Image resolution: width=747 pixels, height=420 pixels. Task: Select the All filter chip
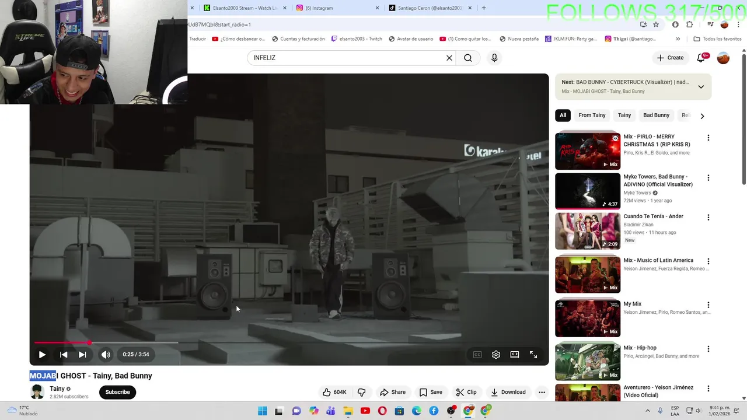click(563, 115)
